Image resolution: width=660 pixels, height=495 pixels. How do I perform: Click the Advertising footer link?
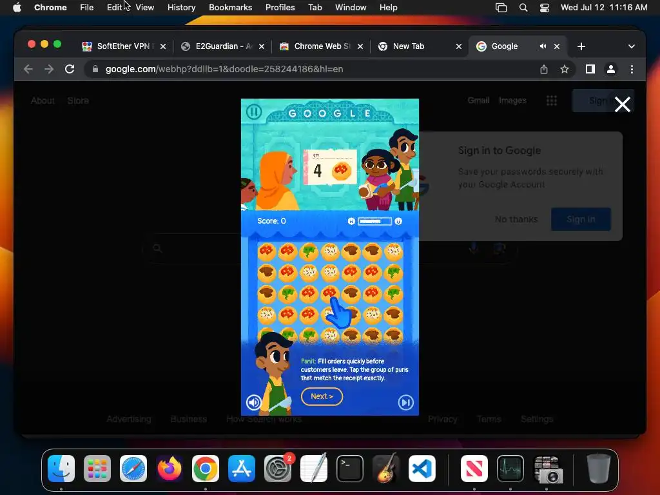pyautogui.click(x=129, y=419)
